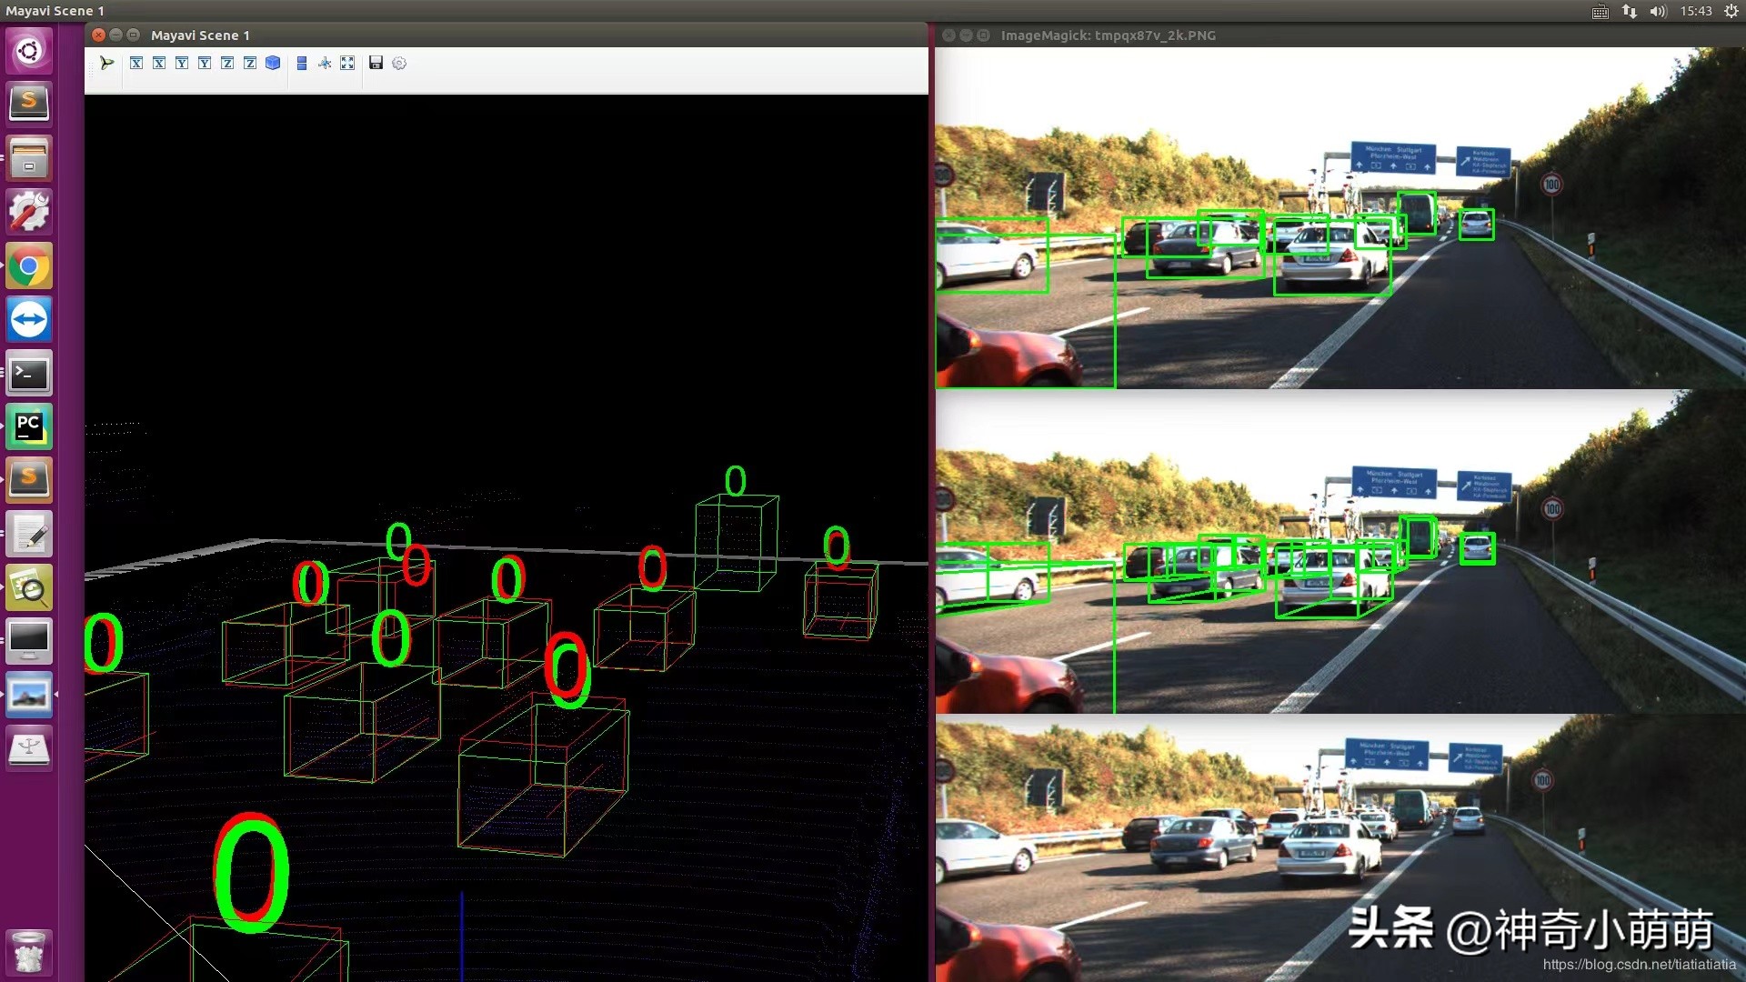View scene along the +Y axis
This screenshot has height=982, width=1746.
point(182,64)
